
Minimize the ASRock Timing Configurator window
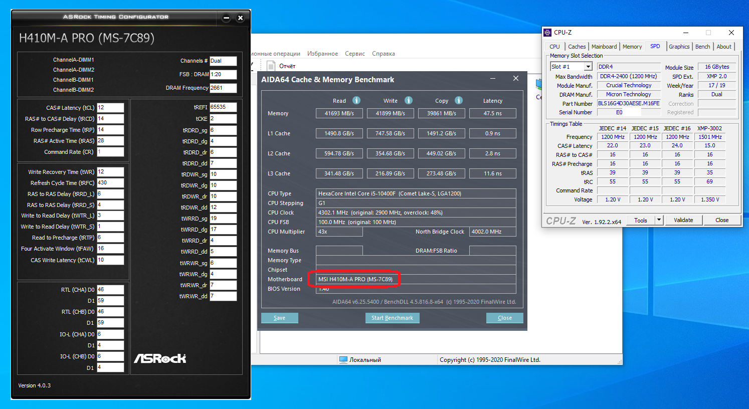(226, 18)
